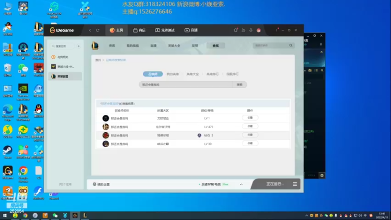
Task: Select the 穿越火线 game in sidebar
Action: pos(65,66)
